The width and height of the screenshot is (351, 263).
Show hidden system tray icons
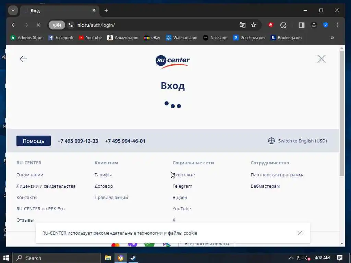[291, 258]
